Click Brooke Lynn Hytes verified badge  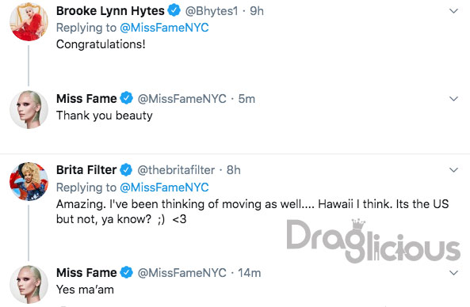pos(174,11)
